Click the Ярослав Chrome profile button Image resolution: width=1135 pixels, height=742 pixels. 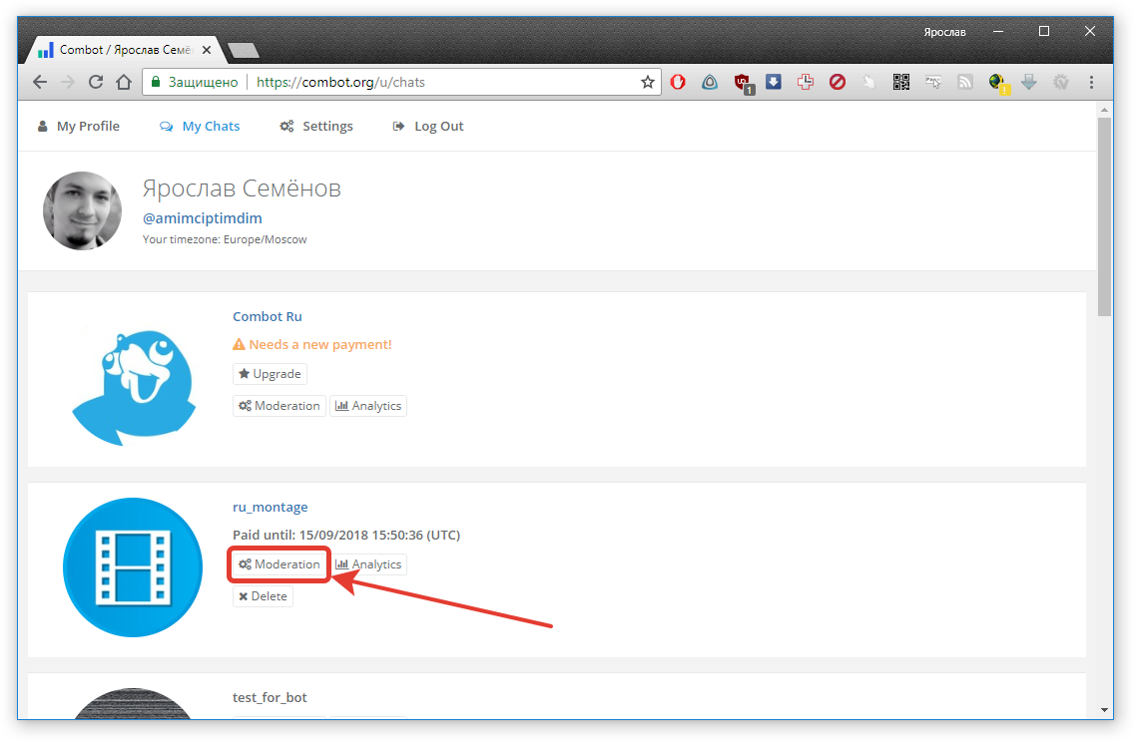click(944, 32)
